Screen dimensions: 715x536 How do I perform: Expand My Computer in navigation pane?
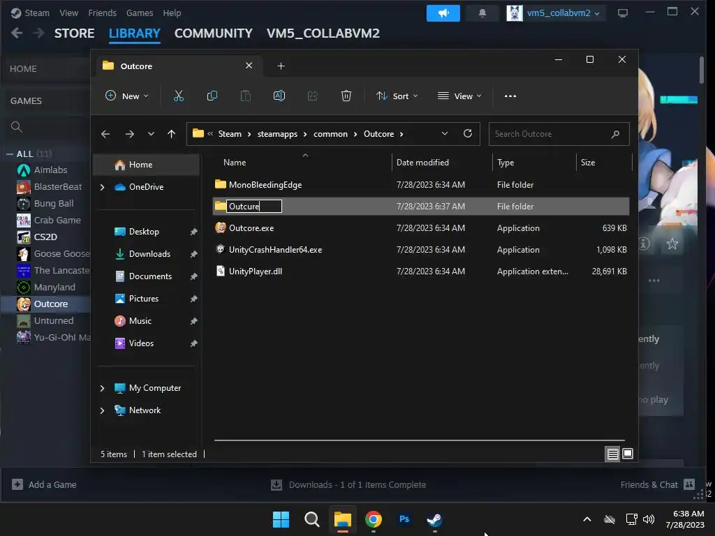102,388
